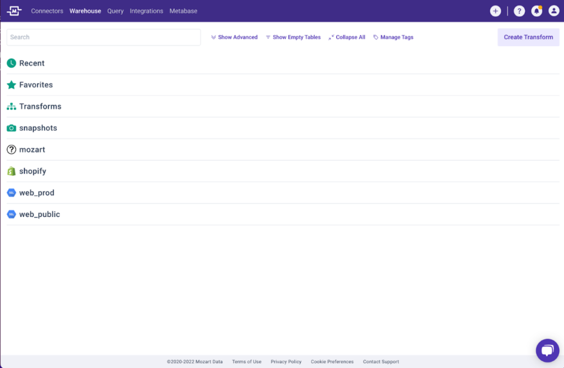
Task: Open the help question mark icon
Action: (519, 10)
